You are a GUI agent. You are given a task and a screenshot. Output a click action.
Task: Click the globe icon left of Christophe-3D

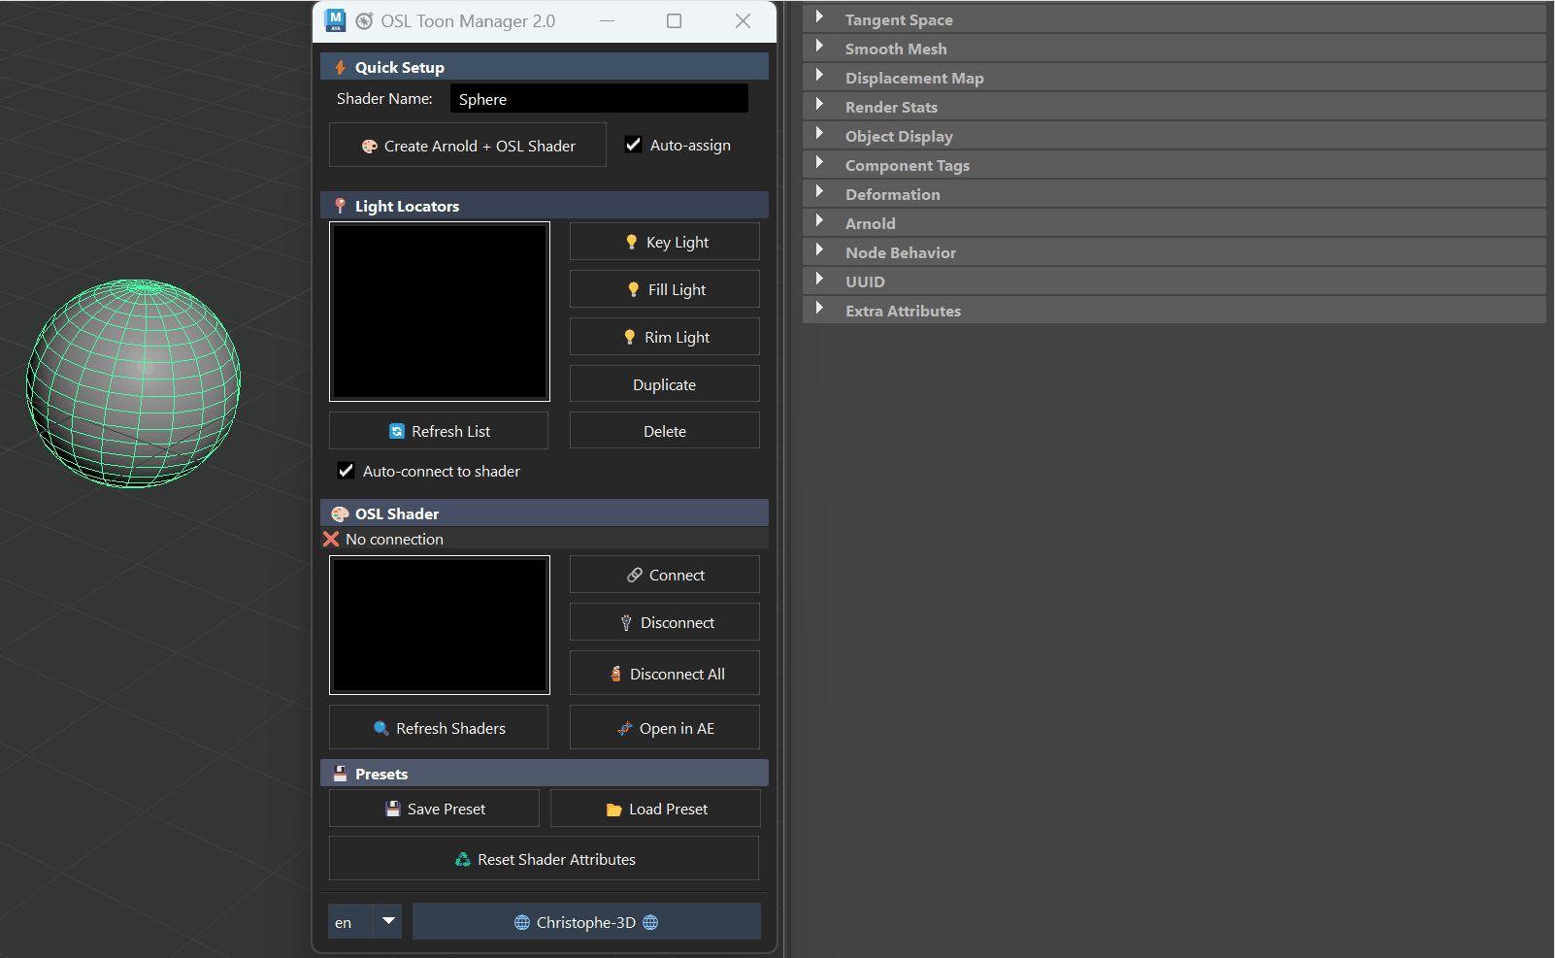point(522,922)
